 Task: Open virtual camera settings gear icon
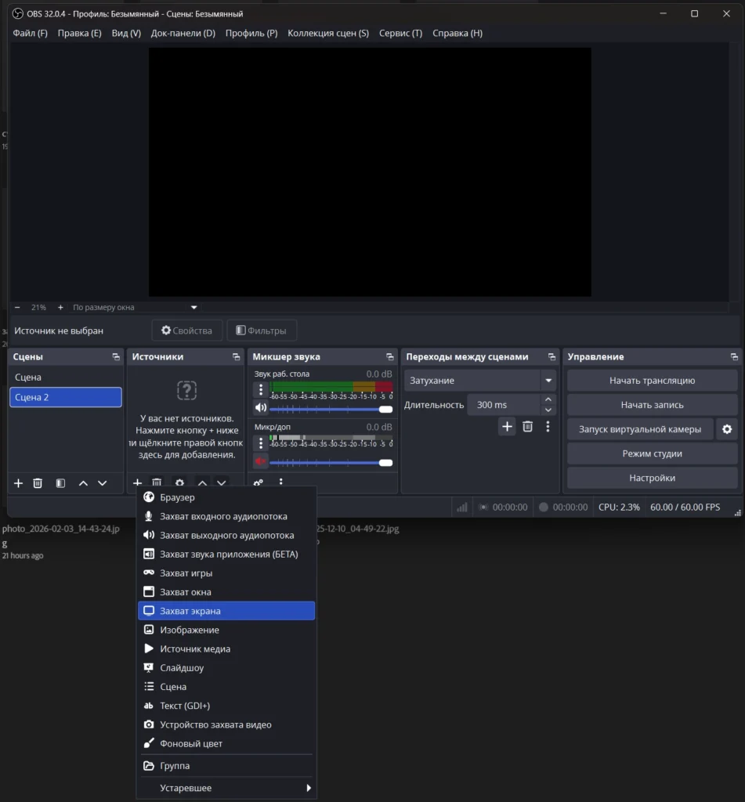pyautogui.click(x=727, y=429)
